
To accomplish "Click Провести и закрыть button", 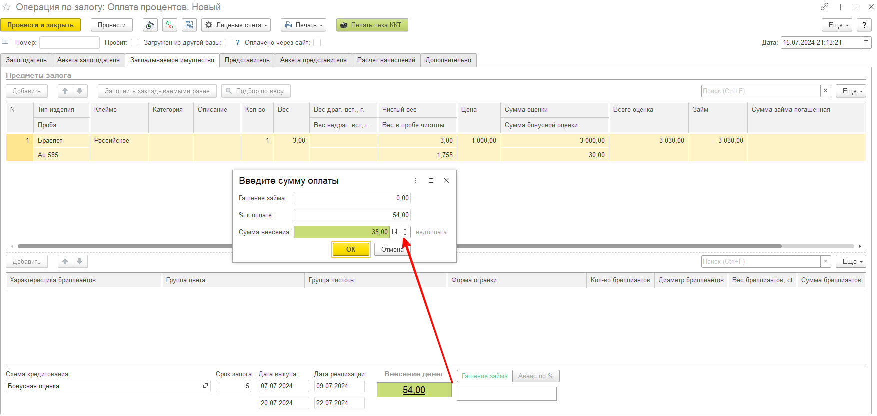I will pos(40,25).
